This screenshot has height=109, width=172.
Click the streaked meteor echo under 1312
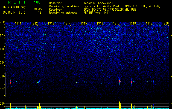[x=39, y=82]
